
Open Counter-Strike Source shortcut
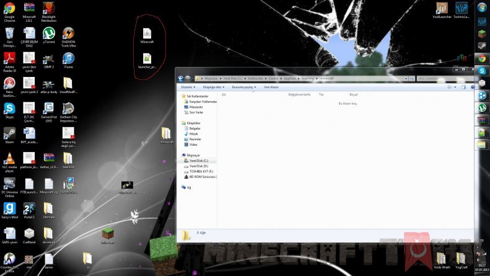pos(9,262)
